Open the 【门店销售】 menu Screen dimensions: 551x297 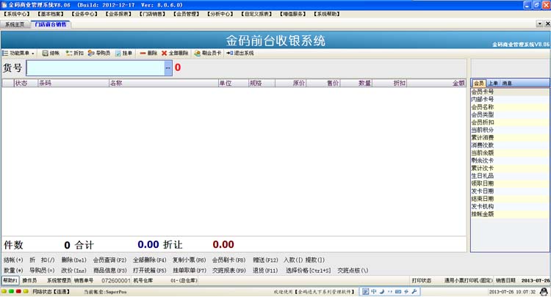click(x=152, y=14)
